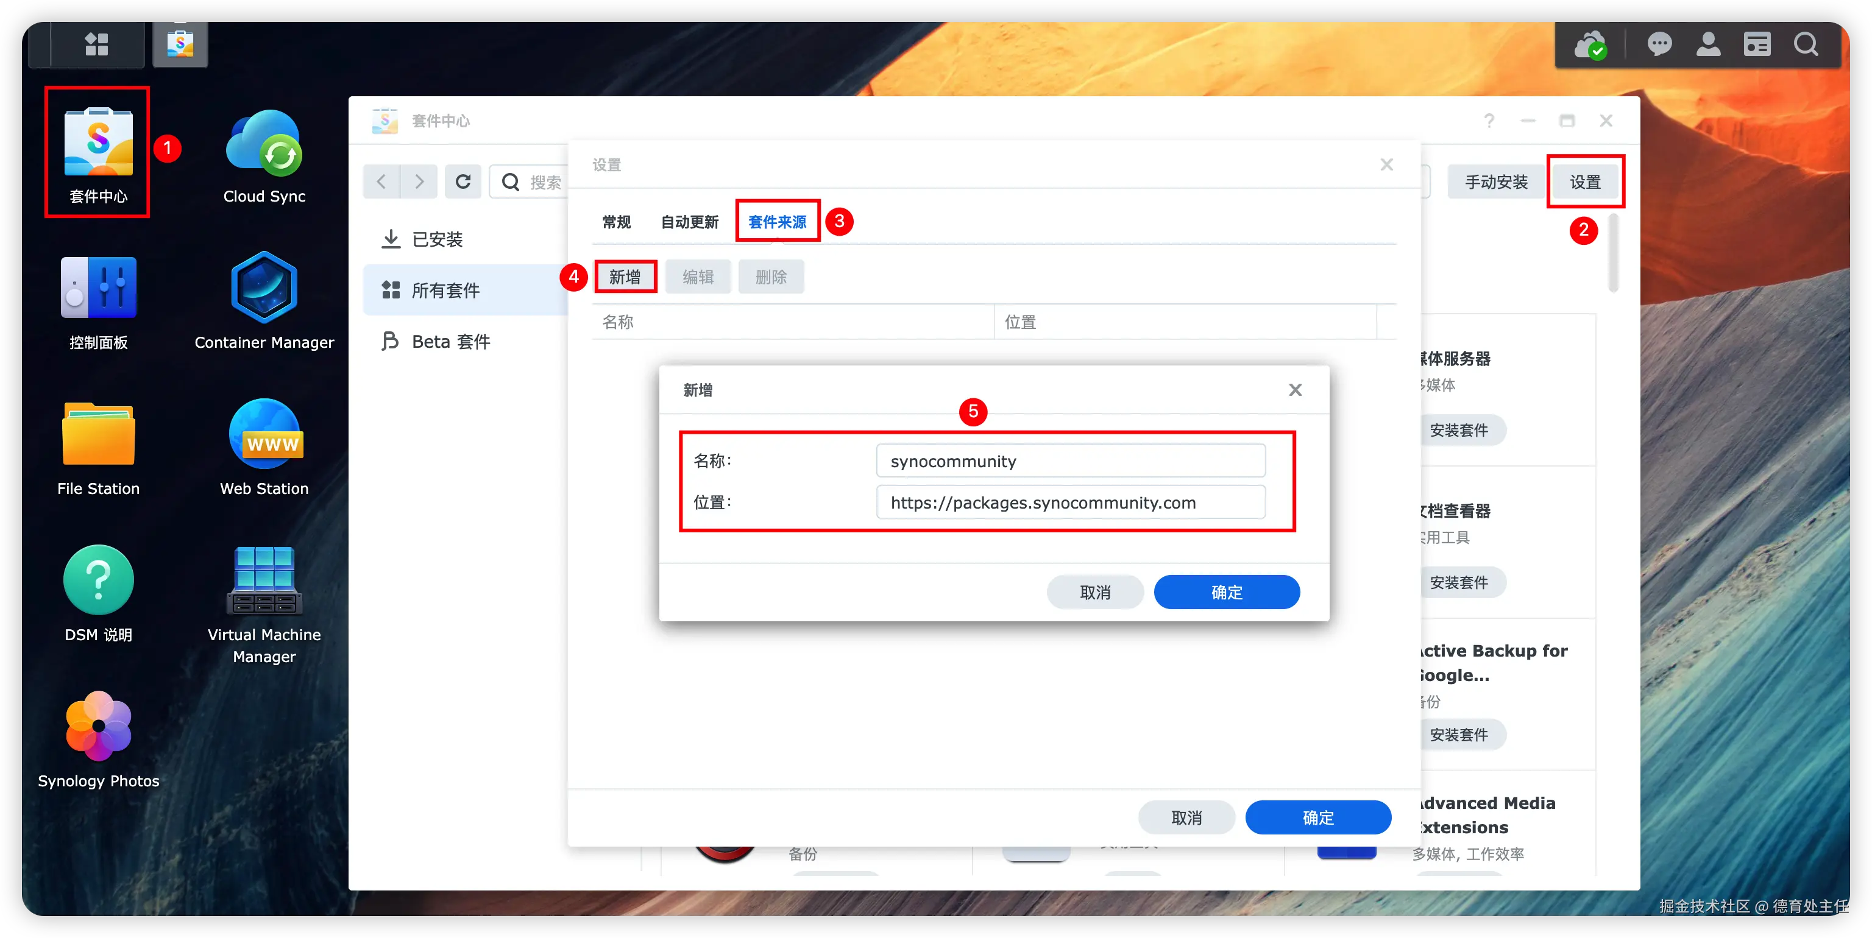This screenshot has width=1872, height=938.
Task: Click the 名称 name input field
Action: click(1071, 460)
